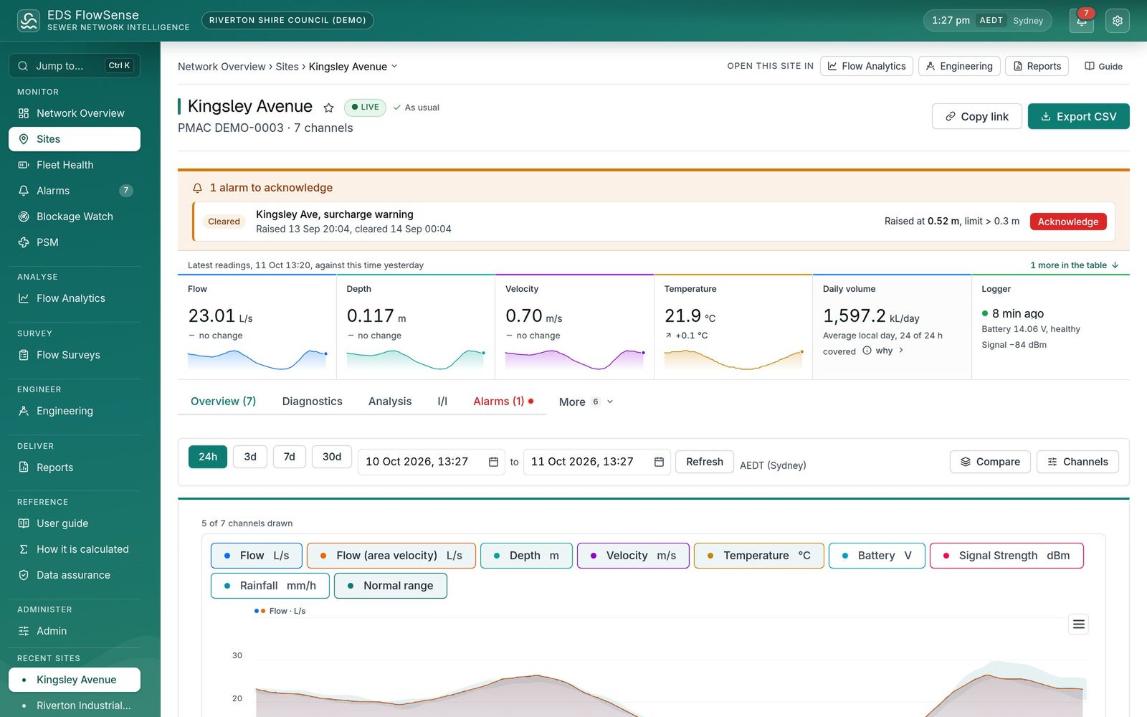The width and height of the screenshot is (1147, 717).
Task: Toggle the Signal Strength dBm channel chip
Action: [1006, 556]
